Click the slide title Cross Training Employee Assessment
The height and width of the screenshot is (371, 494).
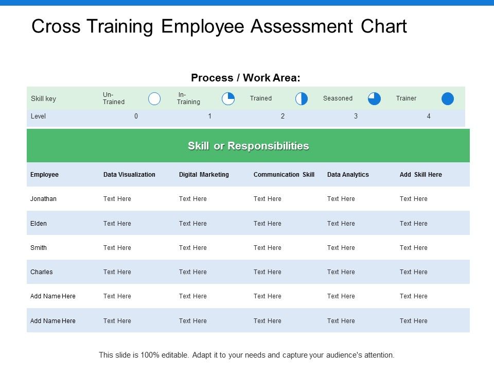click(219, 26)
